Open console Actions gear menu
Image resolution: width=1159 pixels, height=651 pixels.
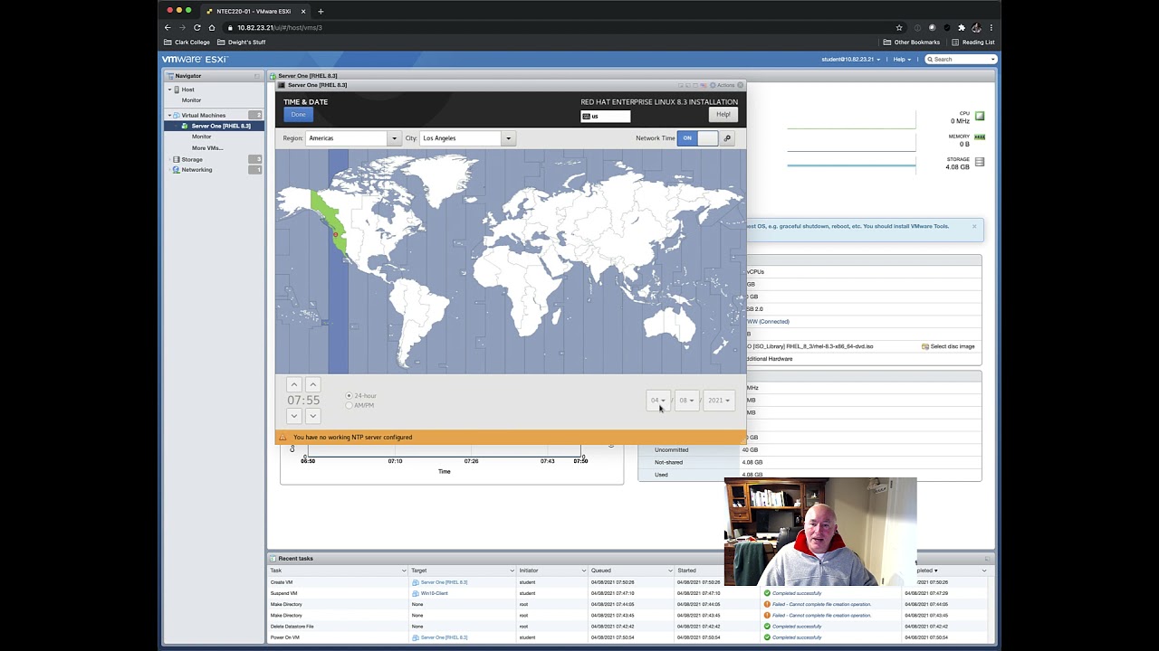(723, 85)
